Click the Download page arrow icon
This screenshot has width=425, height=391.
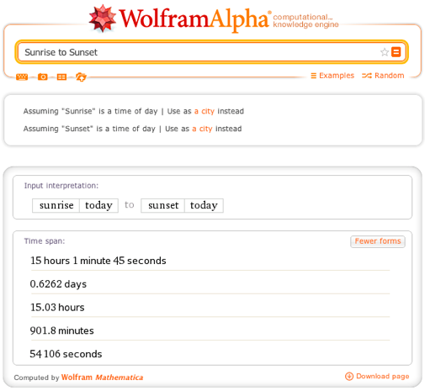[349, 376]
